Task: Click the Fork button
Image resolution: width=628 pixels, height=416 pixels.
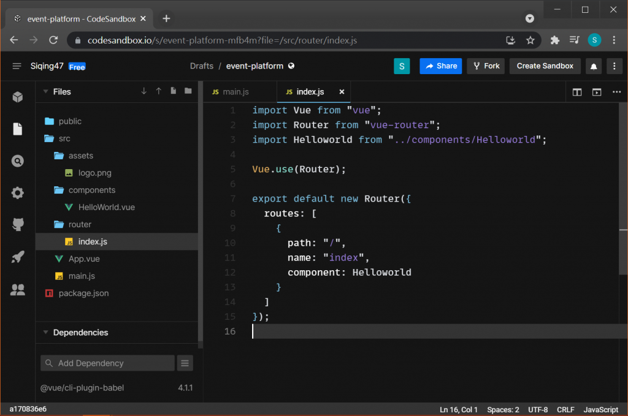Action: pyautogui.click(x=486, y=66)
